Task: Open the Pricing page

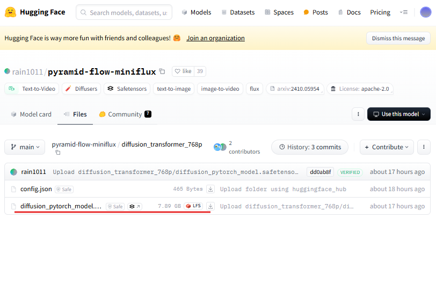Action: tap(380, 12)
